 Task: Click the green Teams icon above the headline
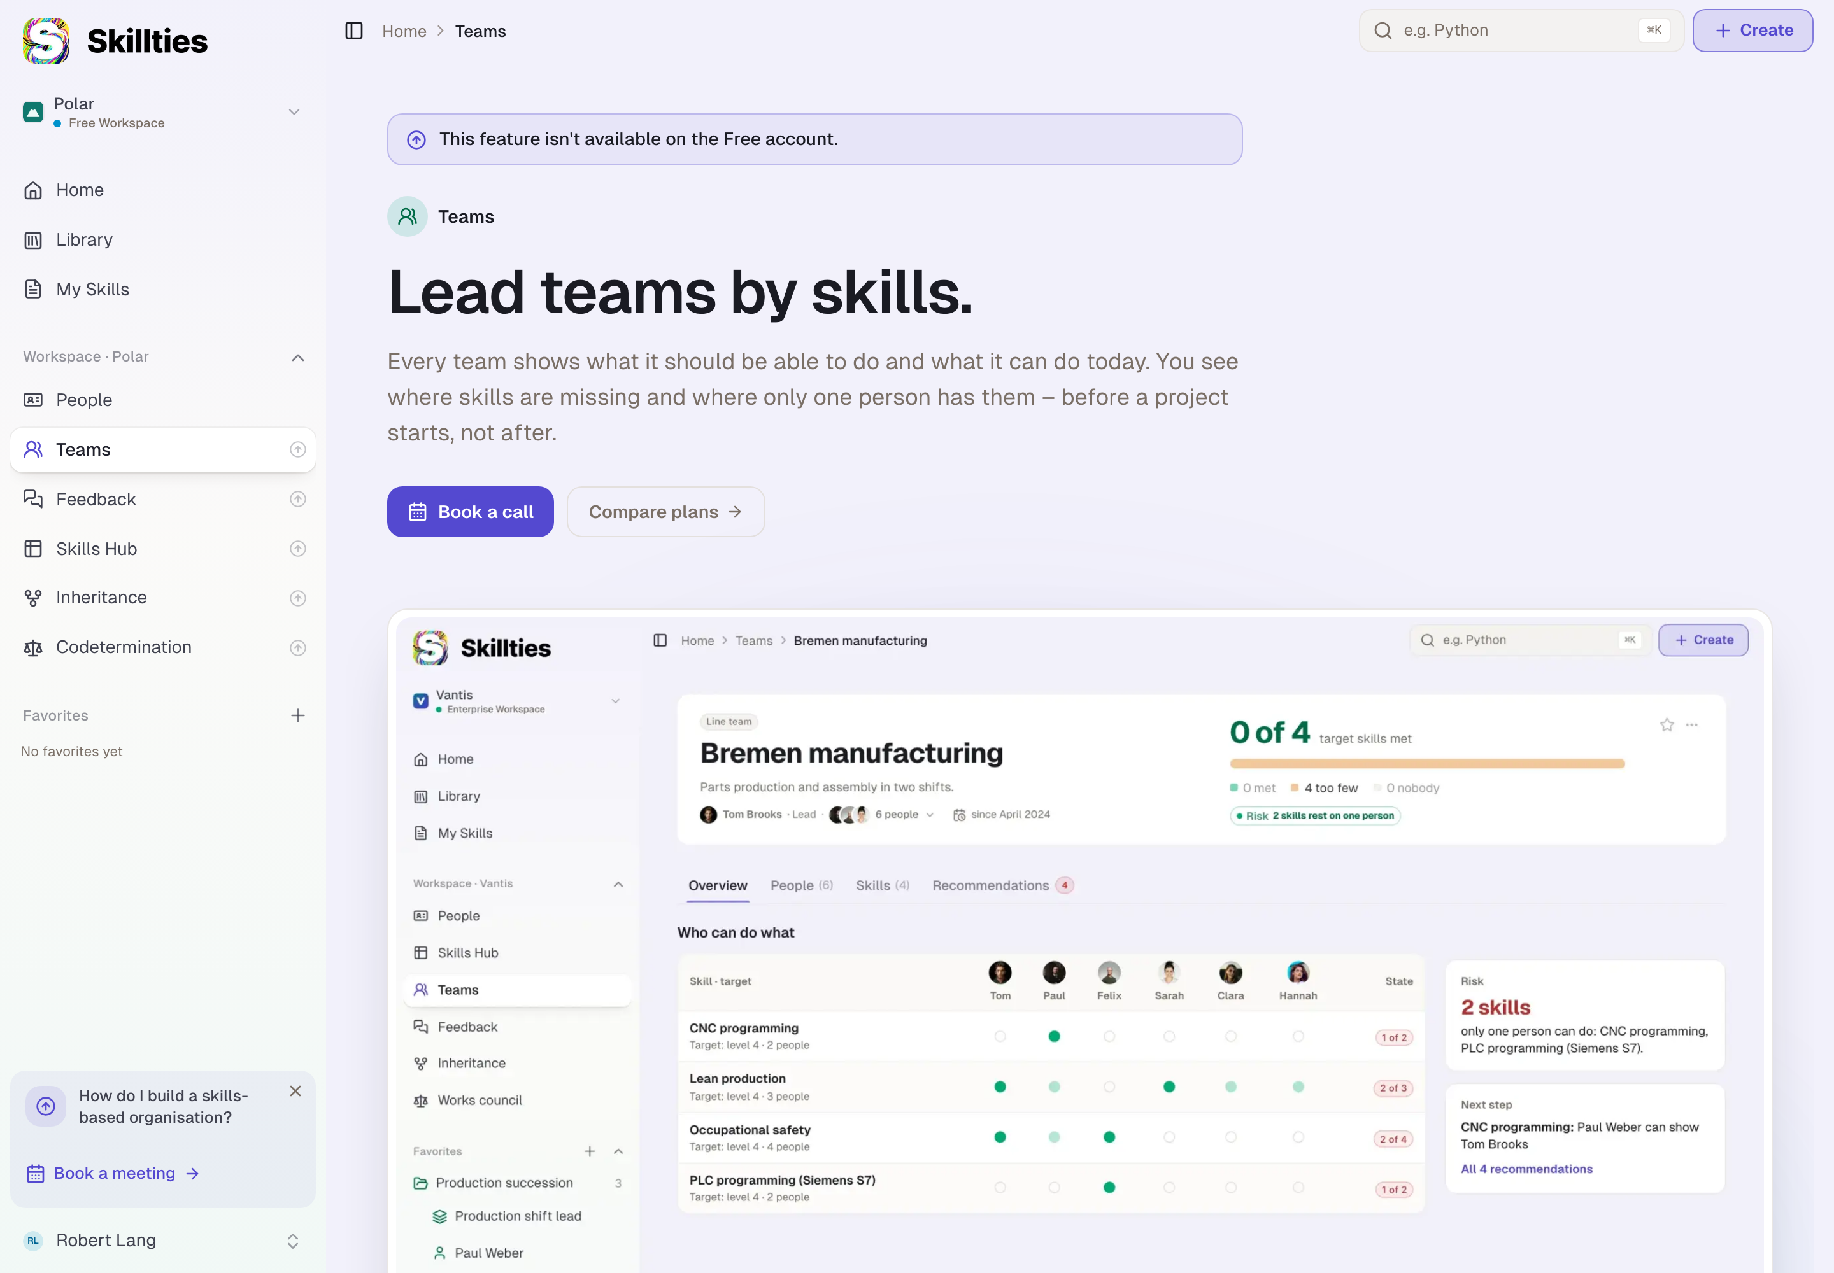coord(408,216)
